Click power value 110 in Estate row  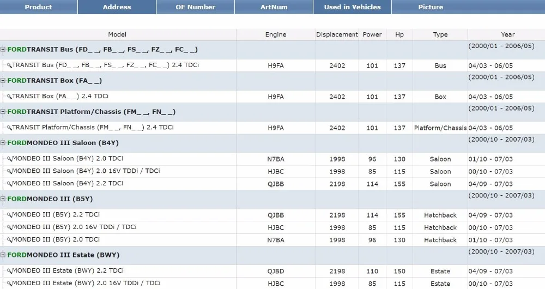[372, 271]
